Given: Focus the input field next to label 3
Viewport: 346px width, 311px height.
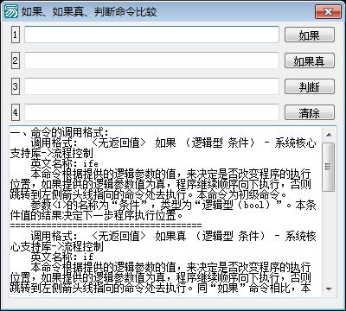Looking at the screenshot, I should 151,86.
